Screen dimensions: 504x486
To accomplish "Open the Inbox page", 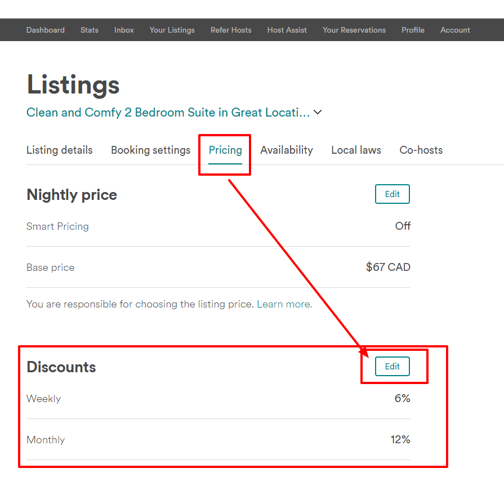I will [124, 30].
